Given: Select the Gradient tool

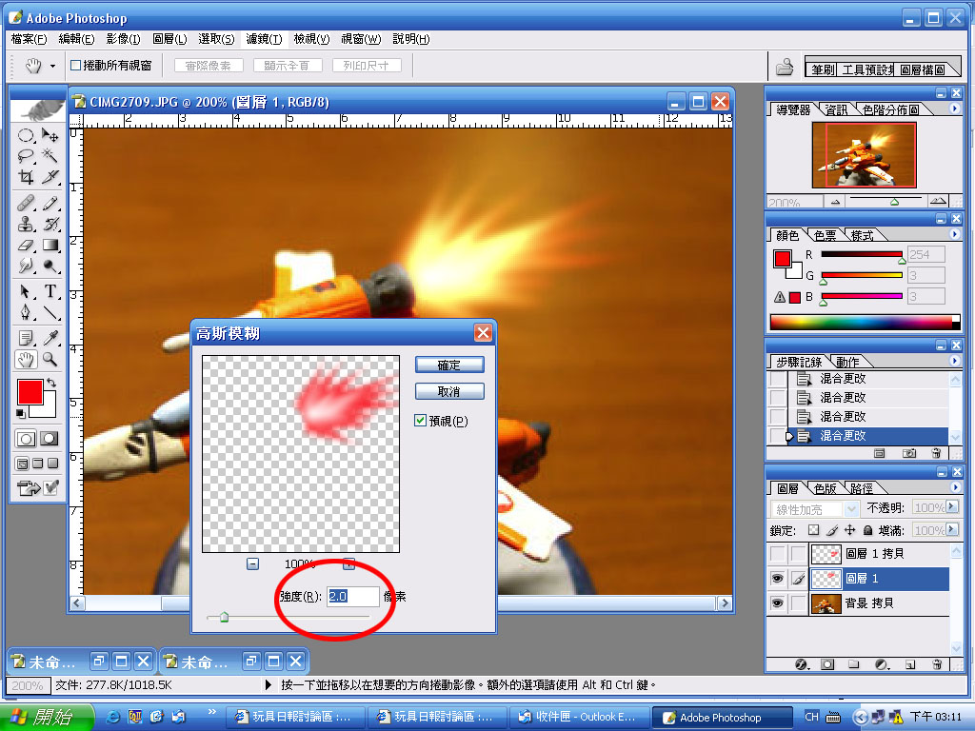Looking at the screenshot, I should point(50,246).
